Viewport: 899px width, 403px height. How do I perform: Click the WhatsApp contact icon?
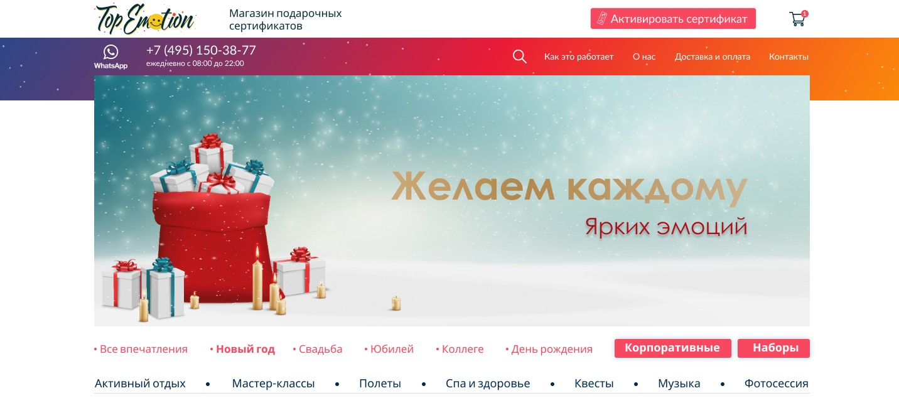tap(110, 56)
